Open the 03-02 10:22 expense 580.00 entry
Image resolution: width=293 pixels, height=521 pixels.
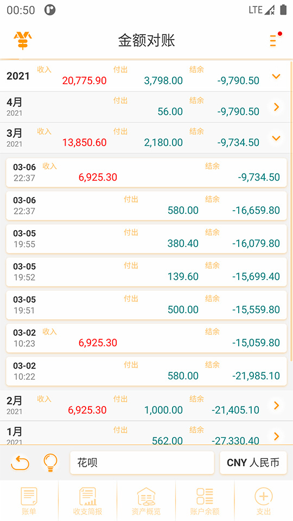pos(146,371)
